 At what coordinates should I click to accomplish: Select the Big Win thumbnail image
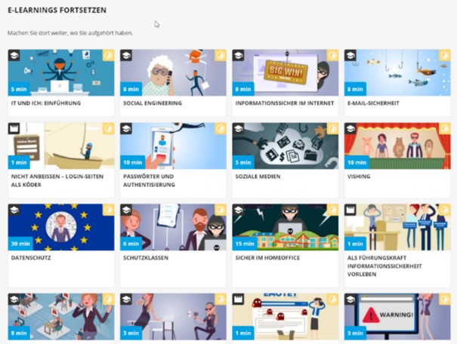[286, 72]
